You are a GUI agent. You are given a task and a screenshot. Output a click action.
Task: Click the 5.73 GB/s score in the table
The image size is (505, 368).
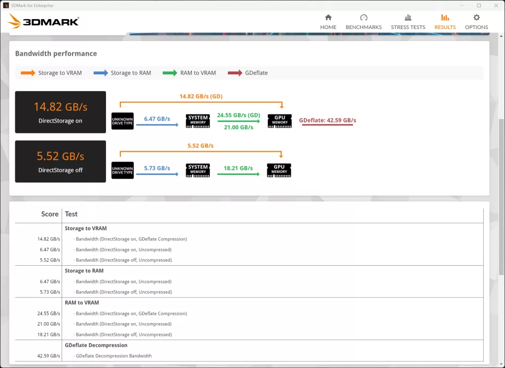click(x=50, y=292)
